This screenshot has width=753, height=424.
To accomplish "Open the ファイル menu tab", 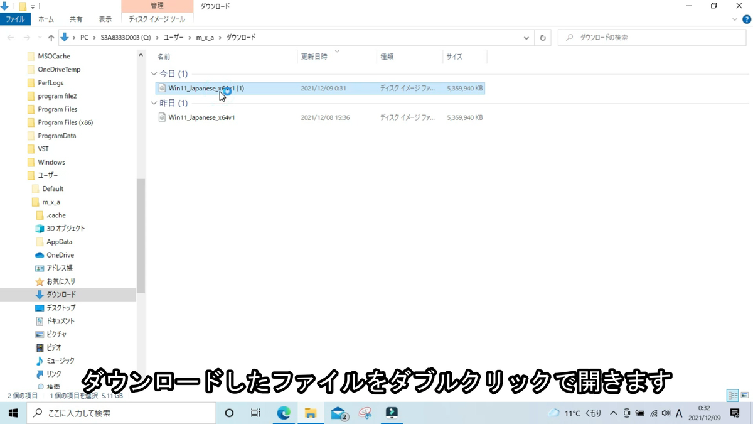I will coord(15,19).
